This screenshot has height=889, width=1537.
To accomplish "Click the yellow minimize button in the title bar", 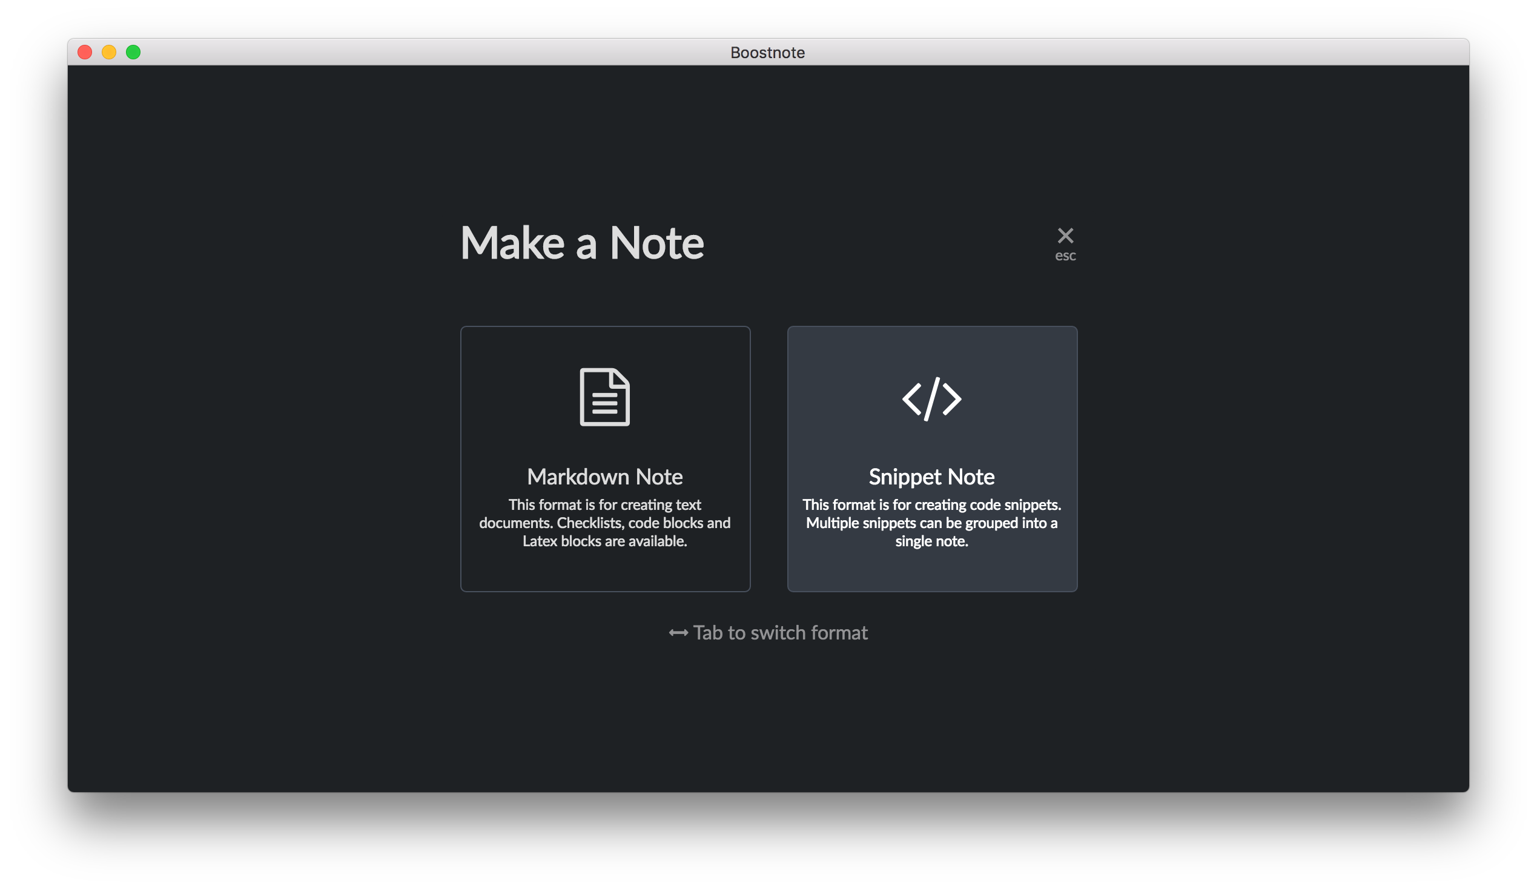I will pos(108,53).
